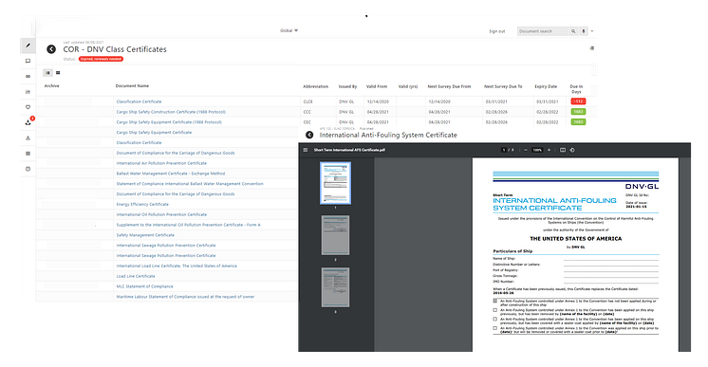The width and height of the screenshot is (708, 367).
Task: Open Cargo Ship Safety Construction Certificate (1988 Protocol)
Action: tap(171, 112)
